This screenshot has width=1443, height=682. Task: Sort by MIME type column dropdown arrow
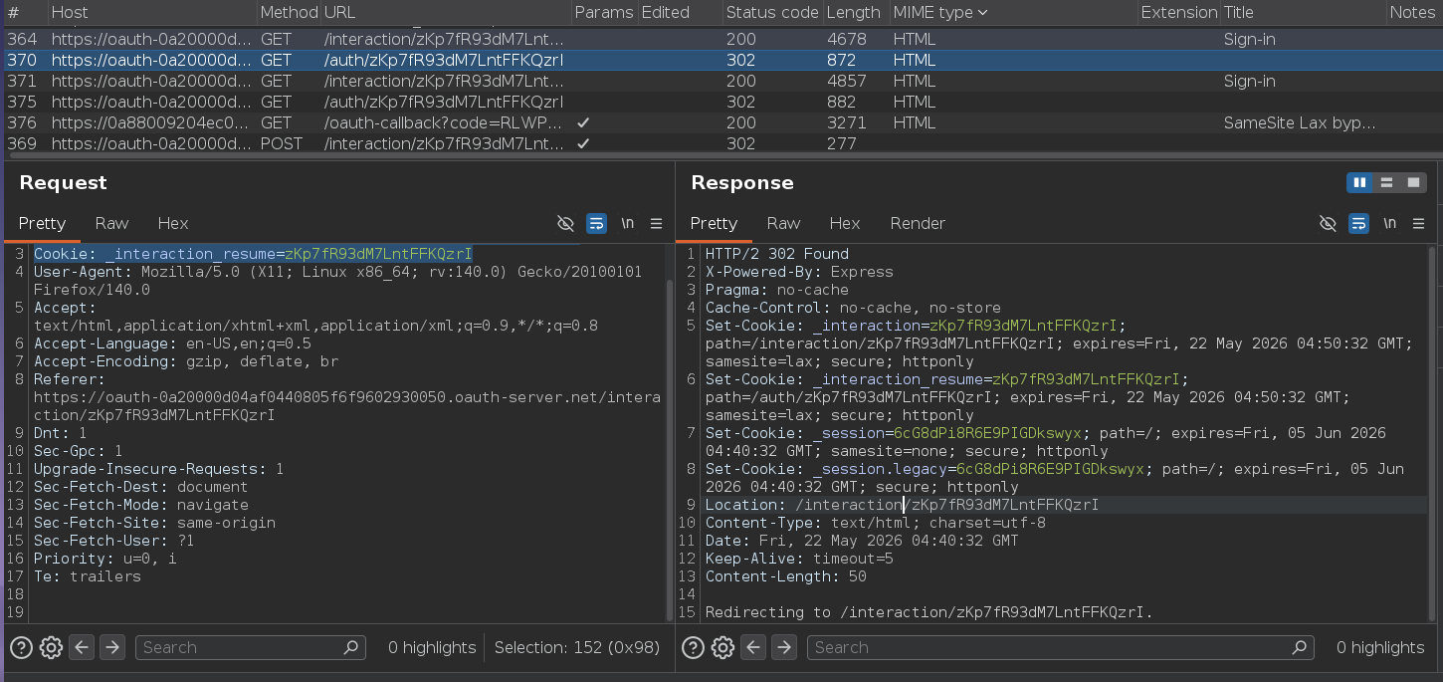tap(982, 13)
